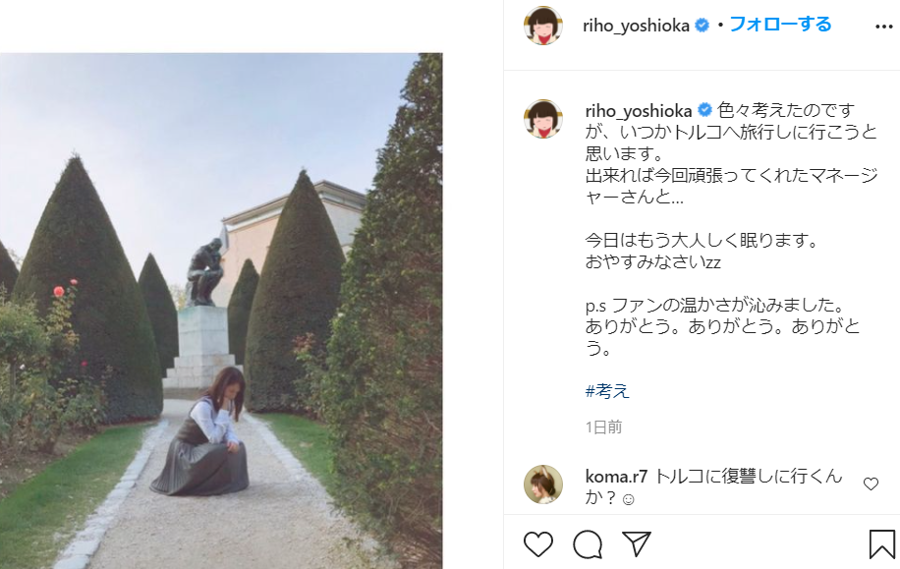This screenshot has width=900, height=569.
Task: Save the post with the bookmark icon
Action: pos(882,543)
